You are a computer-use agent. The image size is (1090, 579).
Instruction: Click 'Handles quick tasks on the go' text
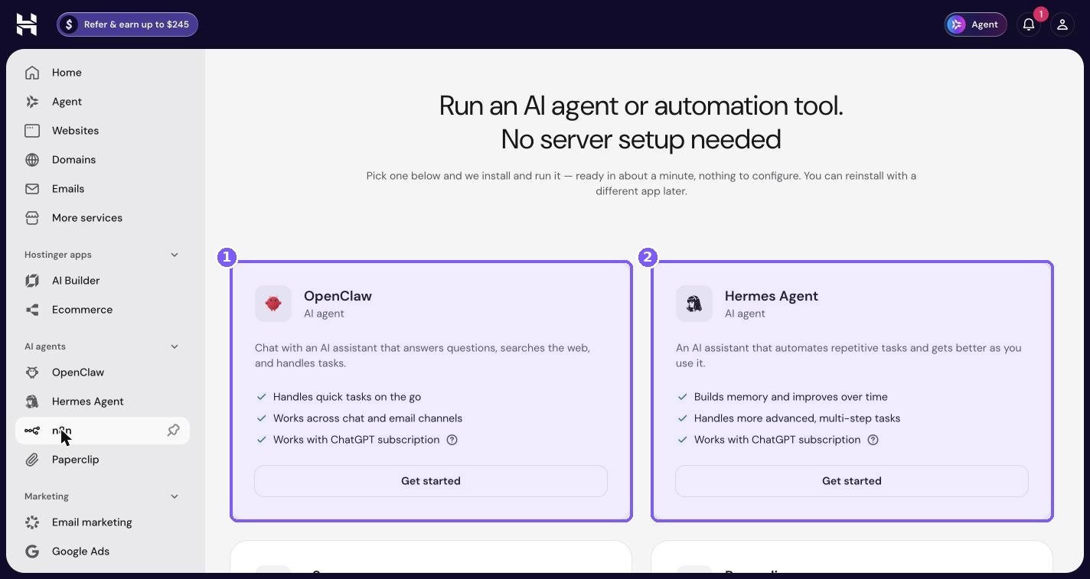[x=347, y=397]
